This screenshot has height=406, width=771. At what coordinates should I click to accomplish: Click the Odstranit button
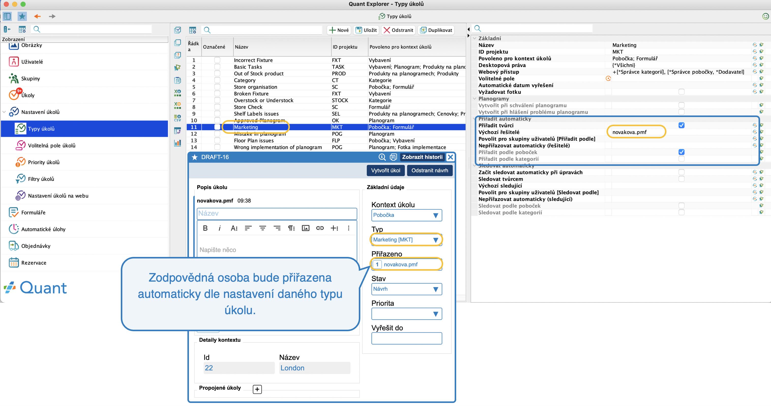(x=398, y=30)
